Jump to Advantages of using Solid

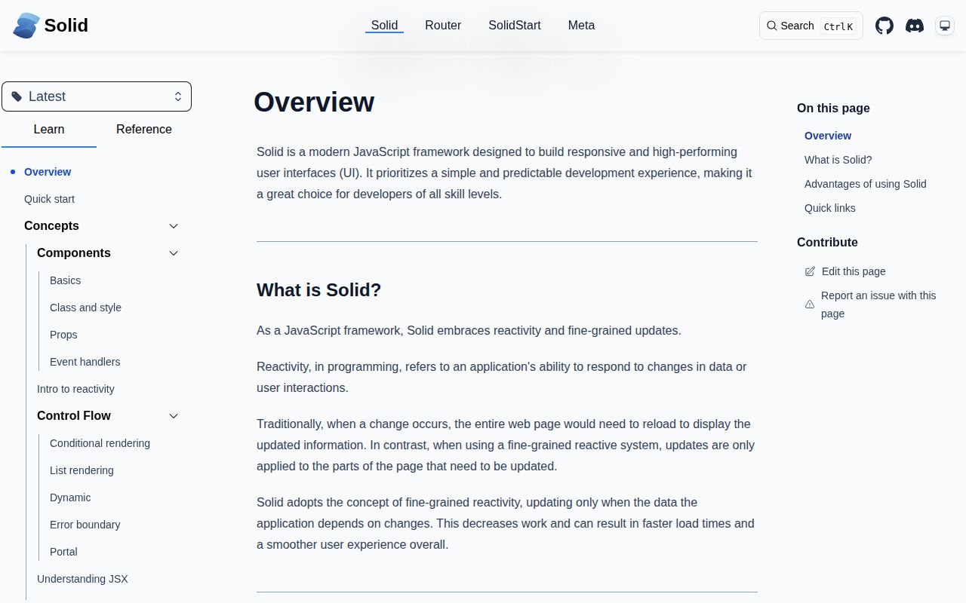(865, 184)
